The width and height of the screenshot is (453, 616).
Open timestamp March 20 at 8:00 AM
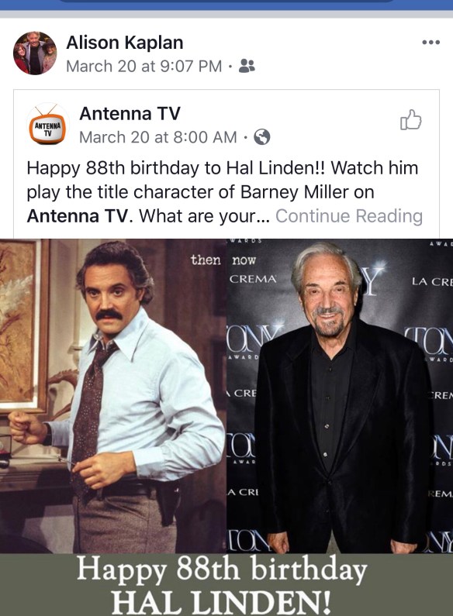click(158, 137)
